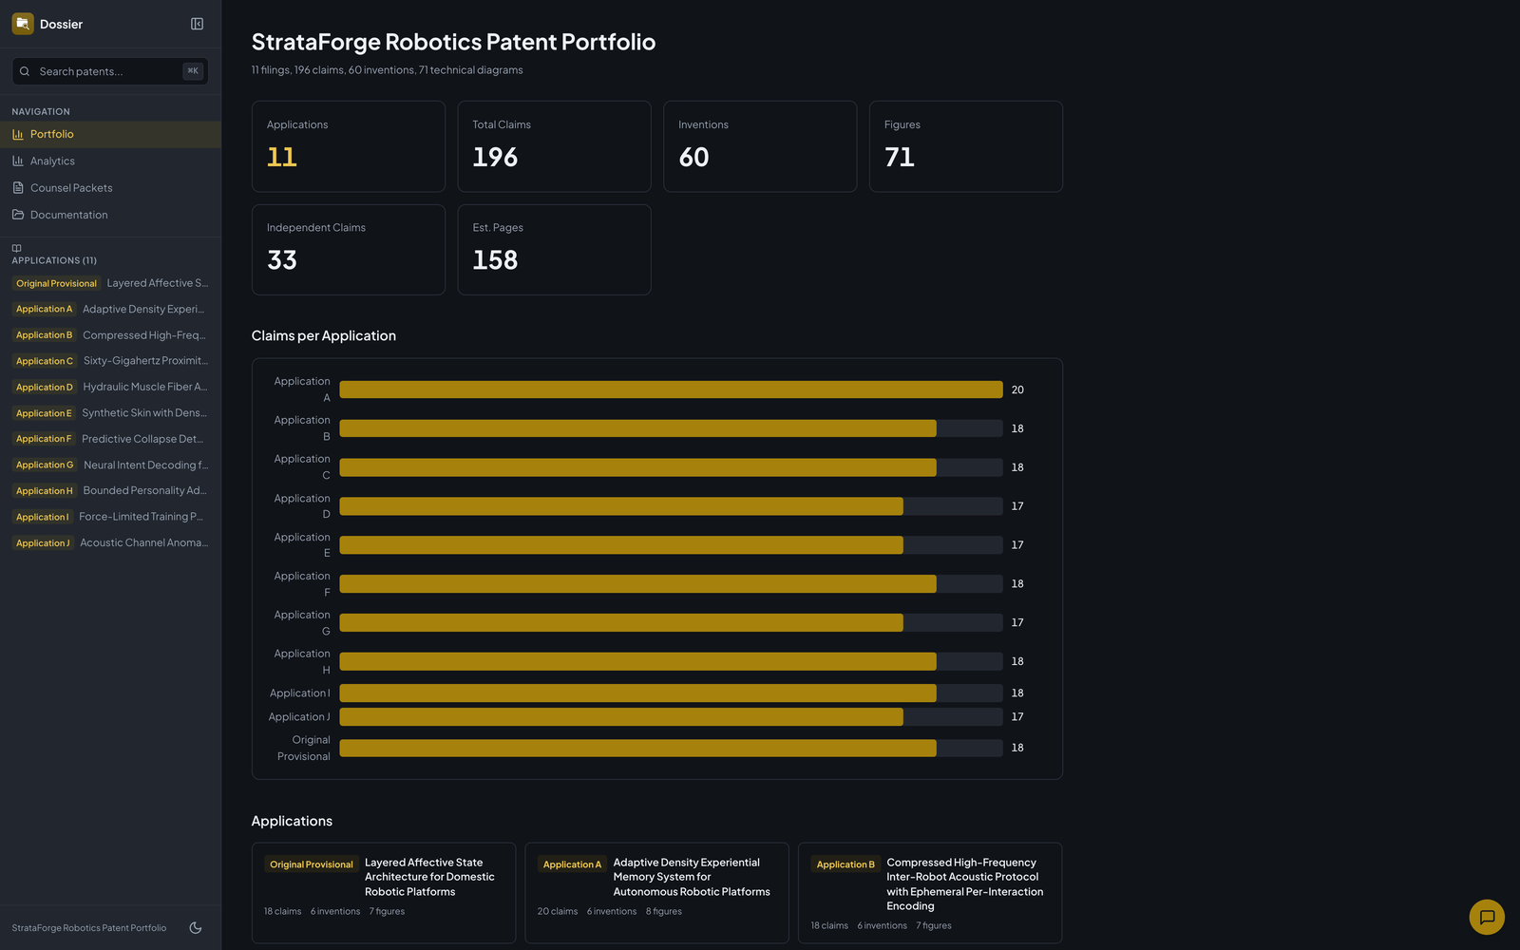Open Layered Affective State Architecture card
This screenshot has height=950, width=1520.
coord(384,893)
